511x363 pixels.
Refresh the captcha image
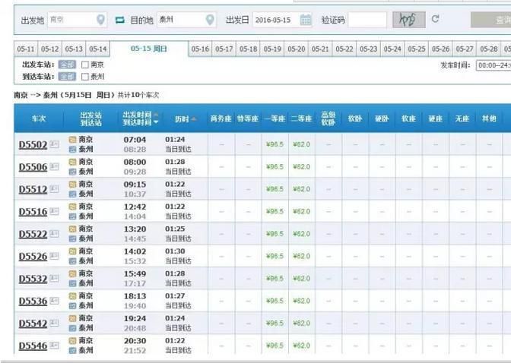(436, 19)
